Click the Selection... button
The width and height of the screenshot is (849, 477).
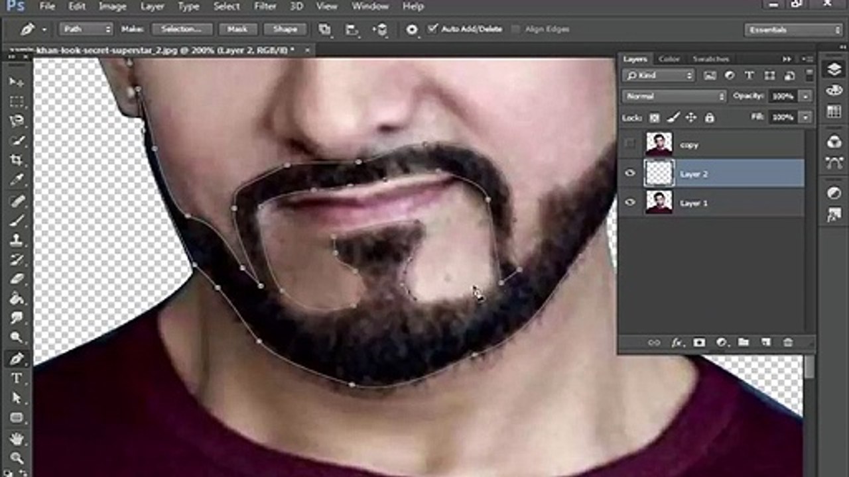coord(182,29)
